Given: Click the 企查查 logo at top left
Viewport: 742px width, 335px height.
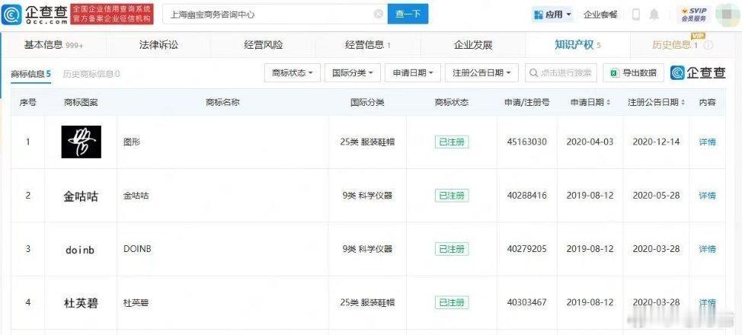Looking at the screenshot, I should (x=34, y=14).
